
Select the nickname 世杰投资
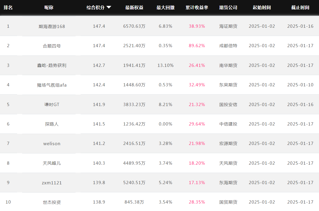pyautogui.click(x=52, y=202)
